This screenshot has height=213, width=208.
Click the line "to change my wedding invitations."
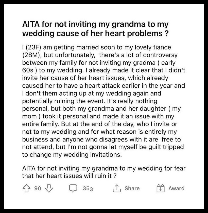[72, 155]
